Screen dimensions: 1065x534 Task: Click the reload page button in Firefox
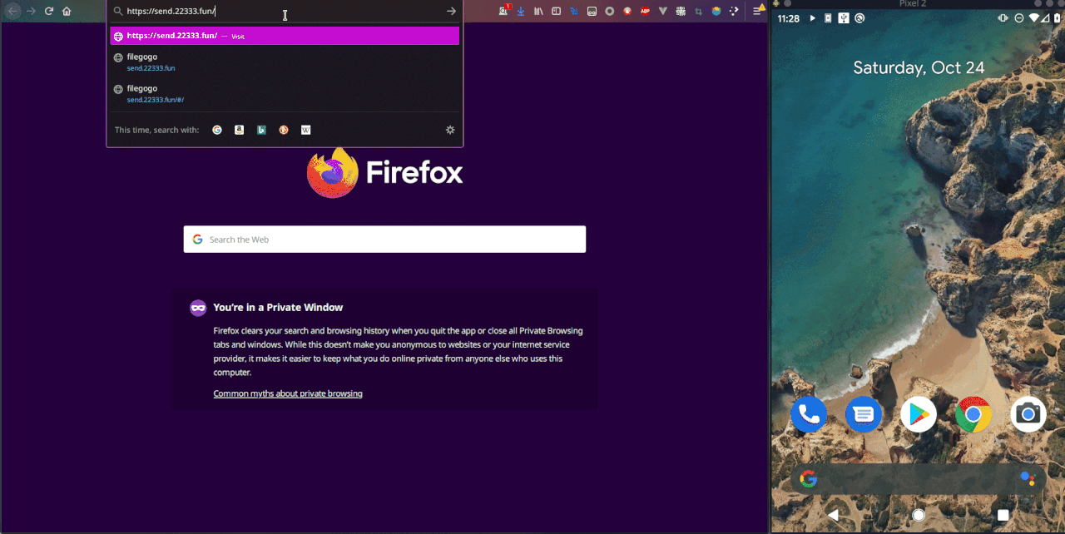pos(48,11)
